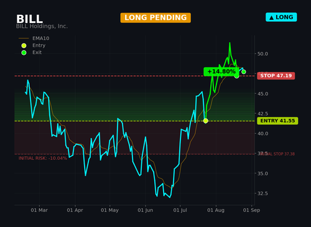This screenshot has width=311, height=227.
Task: Click the BILL Holdings, Inc. subtitle
Action: [42, 26]
